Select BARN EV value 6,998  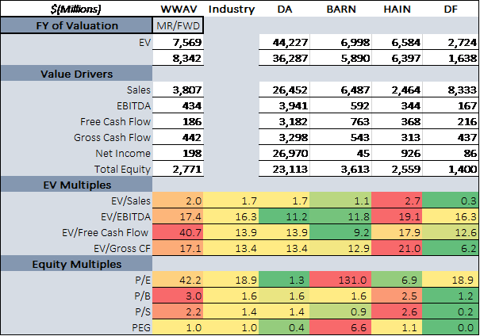[x=340, y=42]
